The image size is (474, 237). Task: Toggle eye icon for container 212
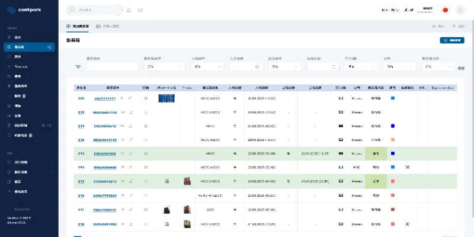pyautogui.click(x=123, y=181)
